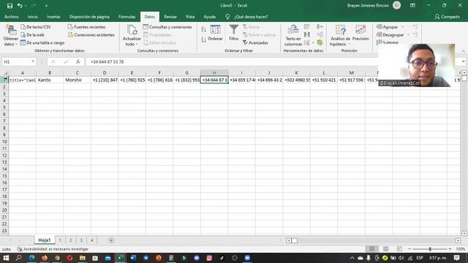Click the Save icon in title bar
Viewport: 468px width, 263px height.
click(10, 6)
